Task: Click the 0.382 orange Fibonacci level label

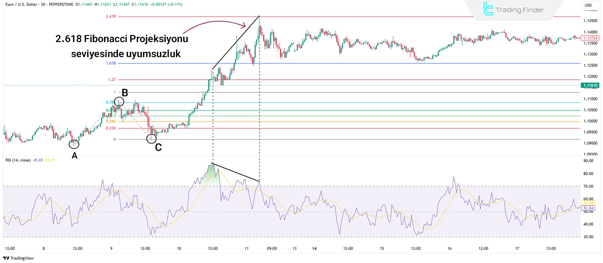Action: 111,121
